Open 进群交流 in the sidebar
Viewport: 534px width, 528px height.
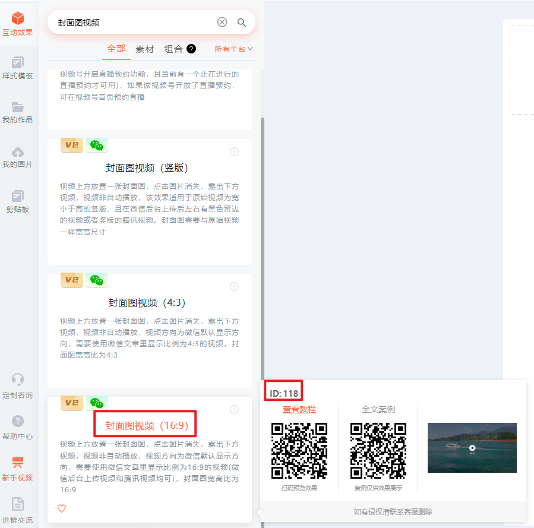[17, 511]
